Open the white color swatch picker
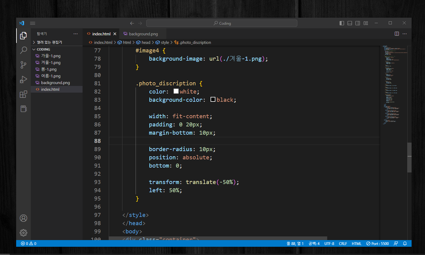This screenshot has height=255, width=425. 176,91
